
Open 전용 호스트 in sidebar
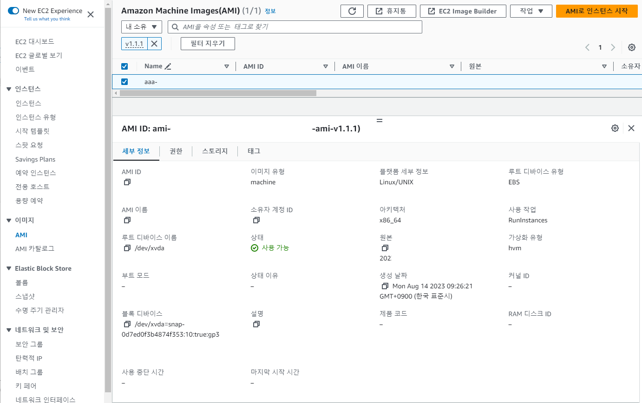(x=32, y=187)
